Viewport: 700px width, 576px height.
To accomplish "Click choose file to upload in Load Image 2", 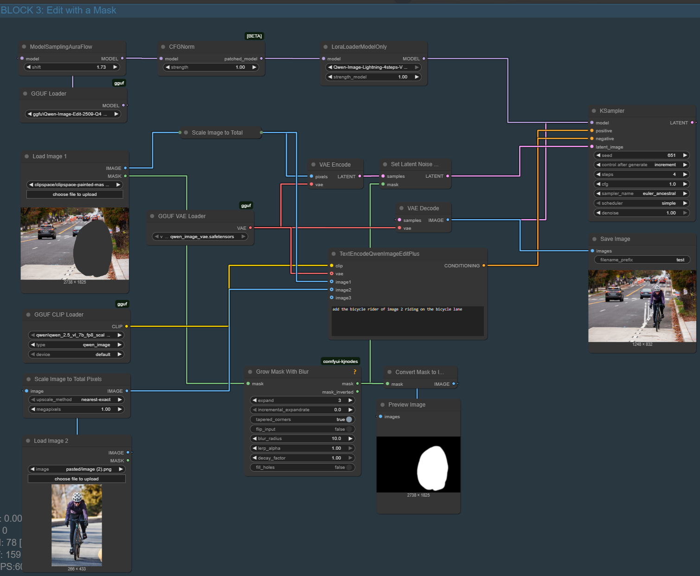I will [x=77, y=479].
